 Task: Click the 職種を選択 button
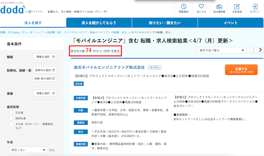[45, 57]
